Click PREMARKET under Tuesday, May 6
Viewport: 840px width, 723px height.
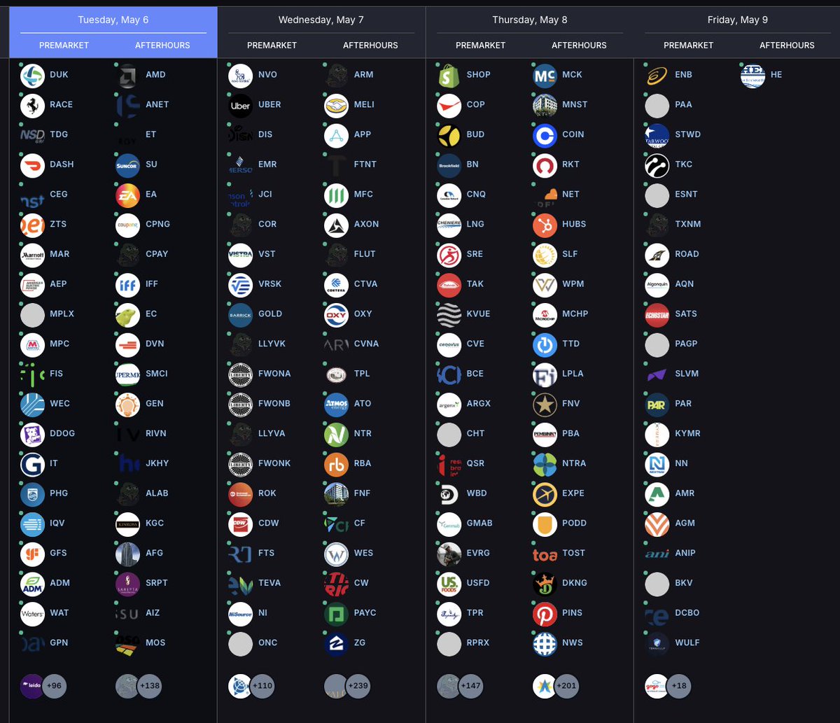(64, 45)
